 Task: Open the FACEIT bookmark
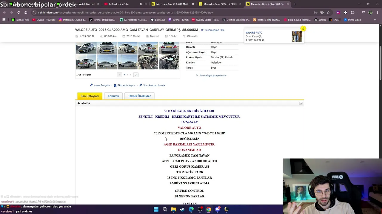click(x=335, y=20)
